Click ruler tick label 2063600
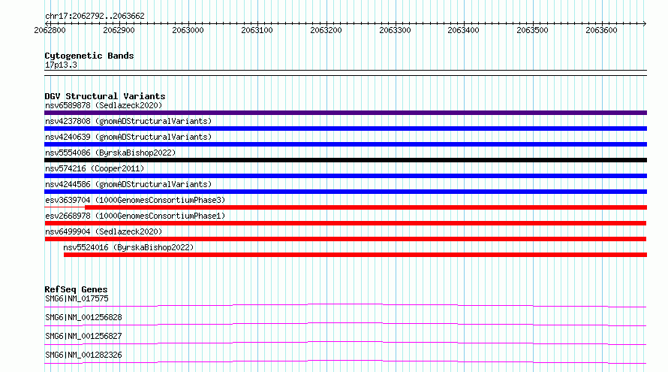This screenshot has height=372, width=668. (x=601, y=30)
